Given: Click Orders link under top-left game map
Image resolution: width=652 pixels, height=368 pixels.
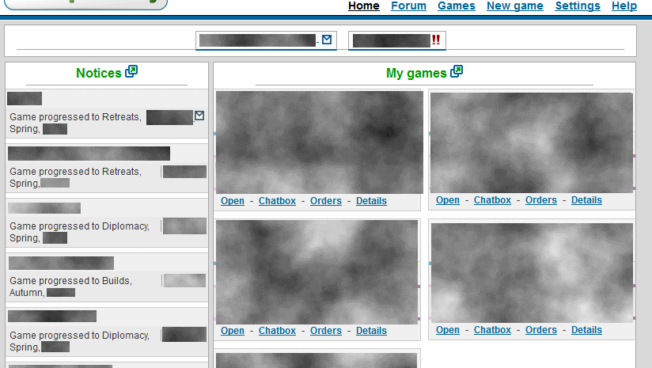Looking at the screenshot, I should tap(325, 201).
